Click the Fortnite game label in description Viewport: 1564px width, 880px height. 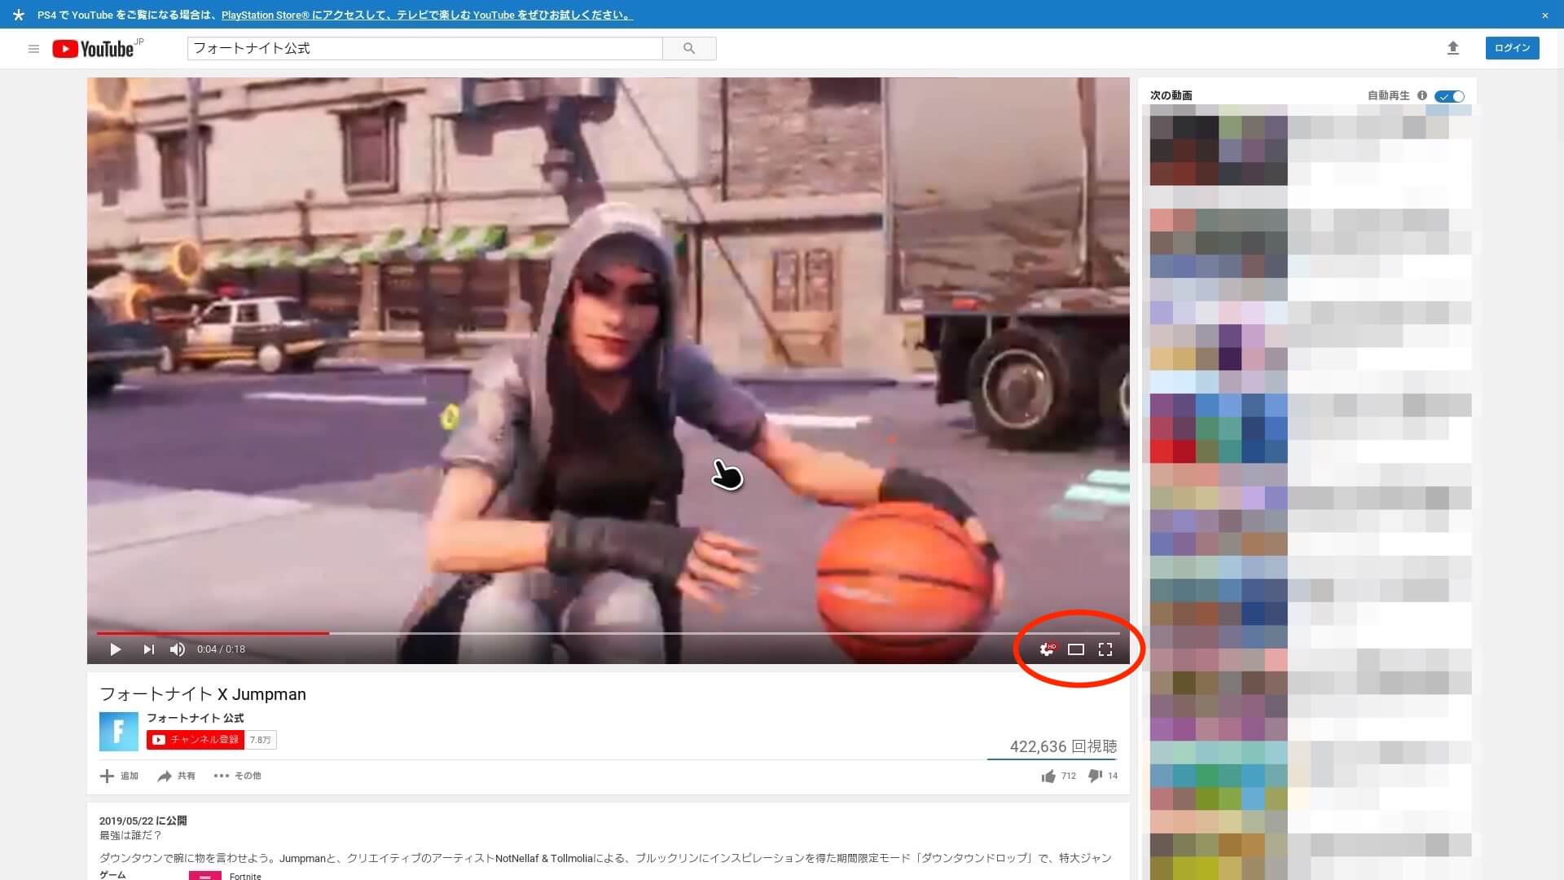[x=245, y=876]
